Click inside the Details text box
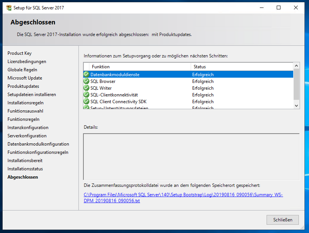 click(191, 157)
